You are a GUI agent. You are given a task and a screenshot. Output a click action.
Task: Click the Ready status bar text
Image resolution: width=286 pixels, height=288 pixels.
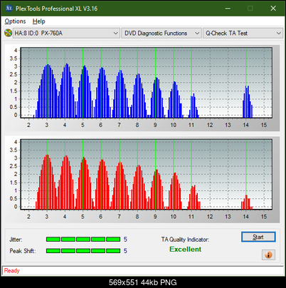[11, 271]
